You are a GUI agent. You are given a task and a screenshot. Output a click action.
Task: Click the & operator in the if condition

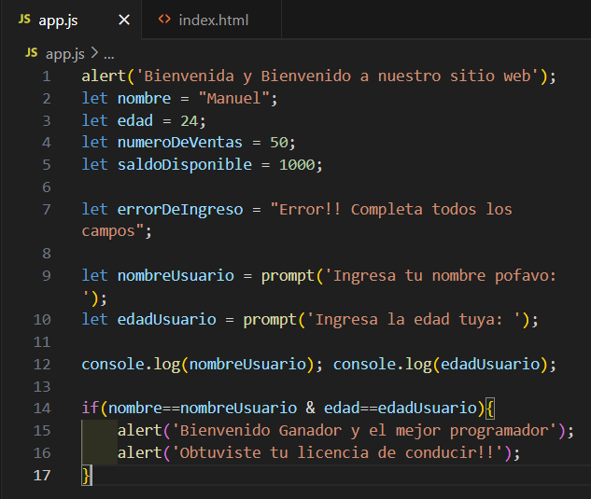point(310,409)
